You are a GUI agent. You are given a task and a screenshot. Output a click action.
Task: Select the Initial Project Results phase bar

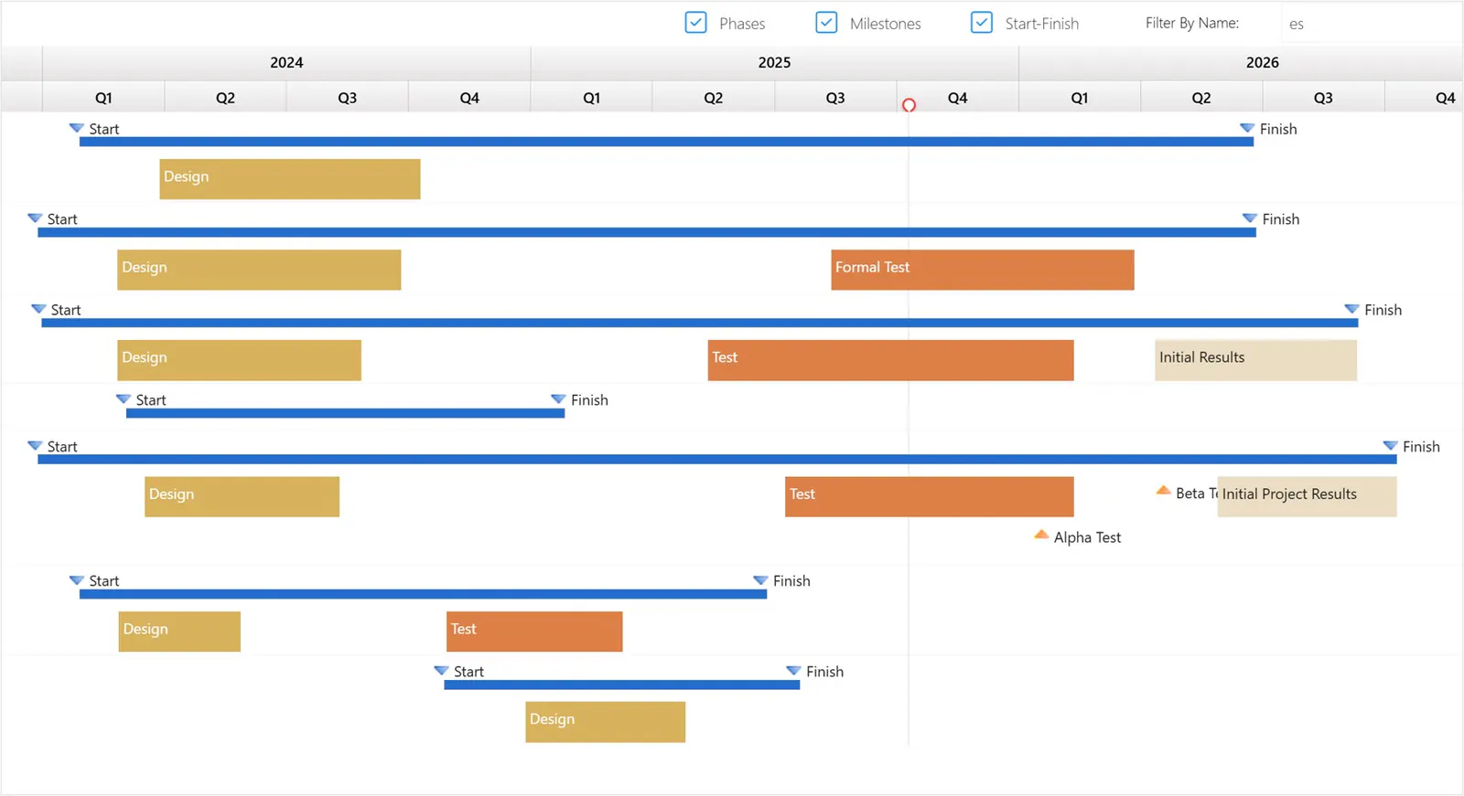click(x=1307, y=496)
